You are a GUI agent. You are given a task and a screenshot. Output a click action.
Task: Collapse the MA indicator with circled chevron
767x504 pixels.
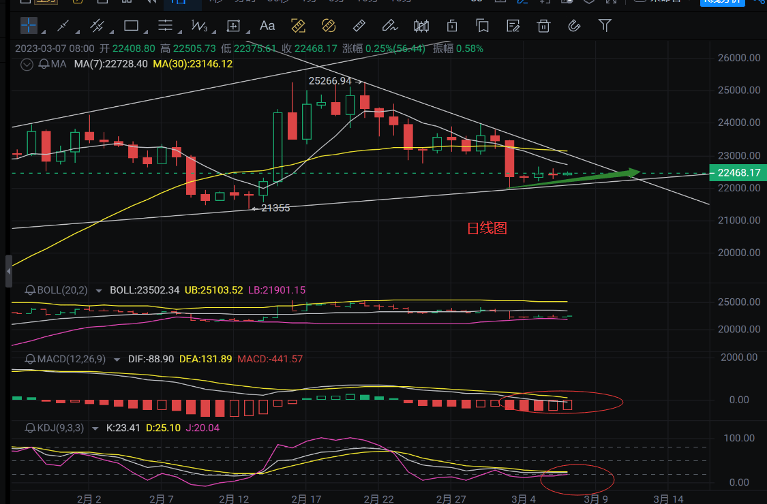[x=27, y=65]
